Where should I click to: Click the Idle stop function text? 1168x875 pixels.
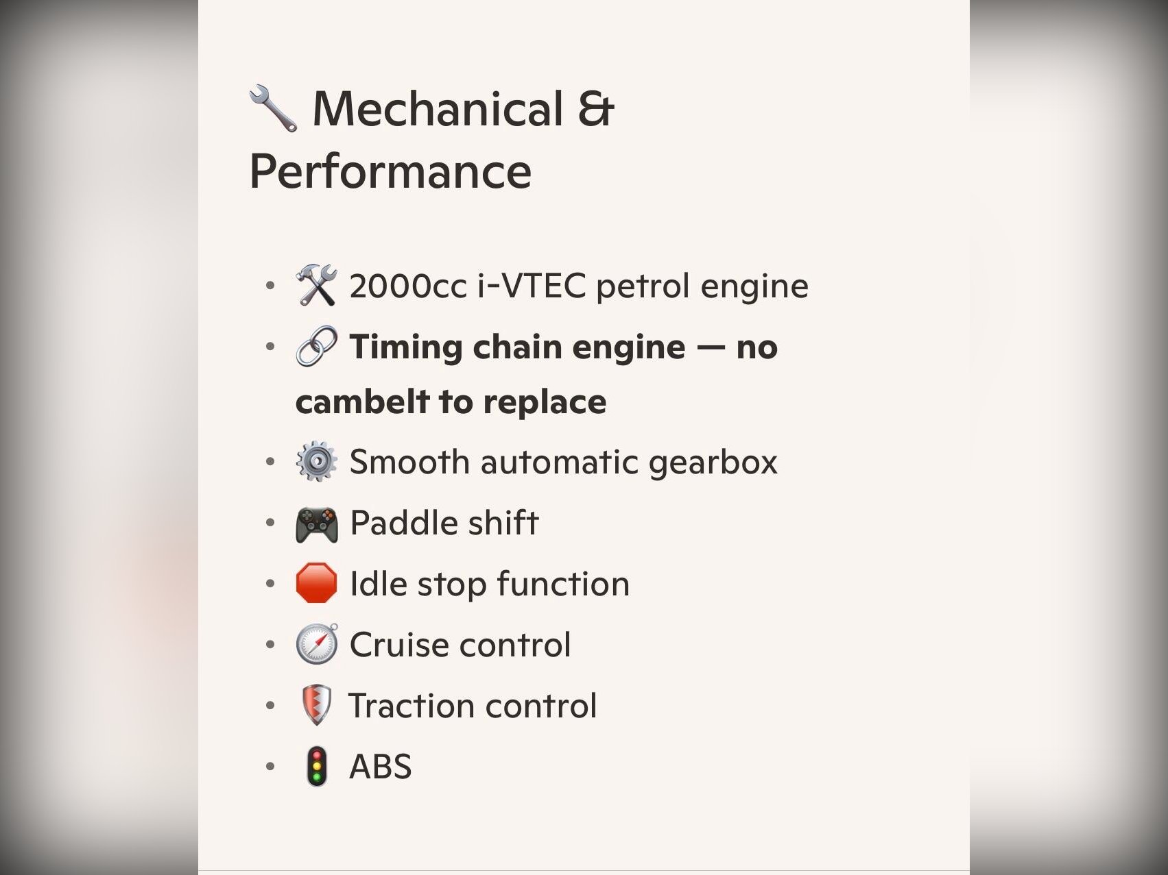click(490, 583)
